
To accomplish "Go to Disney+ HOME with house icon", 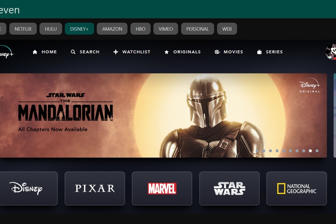I will coord(45,52).
